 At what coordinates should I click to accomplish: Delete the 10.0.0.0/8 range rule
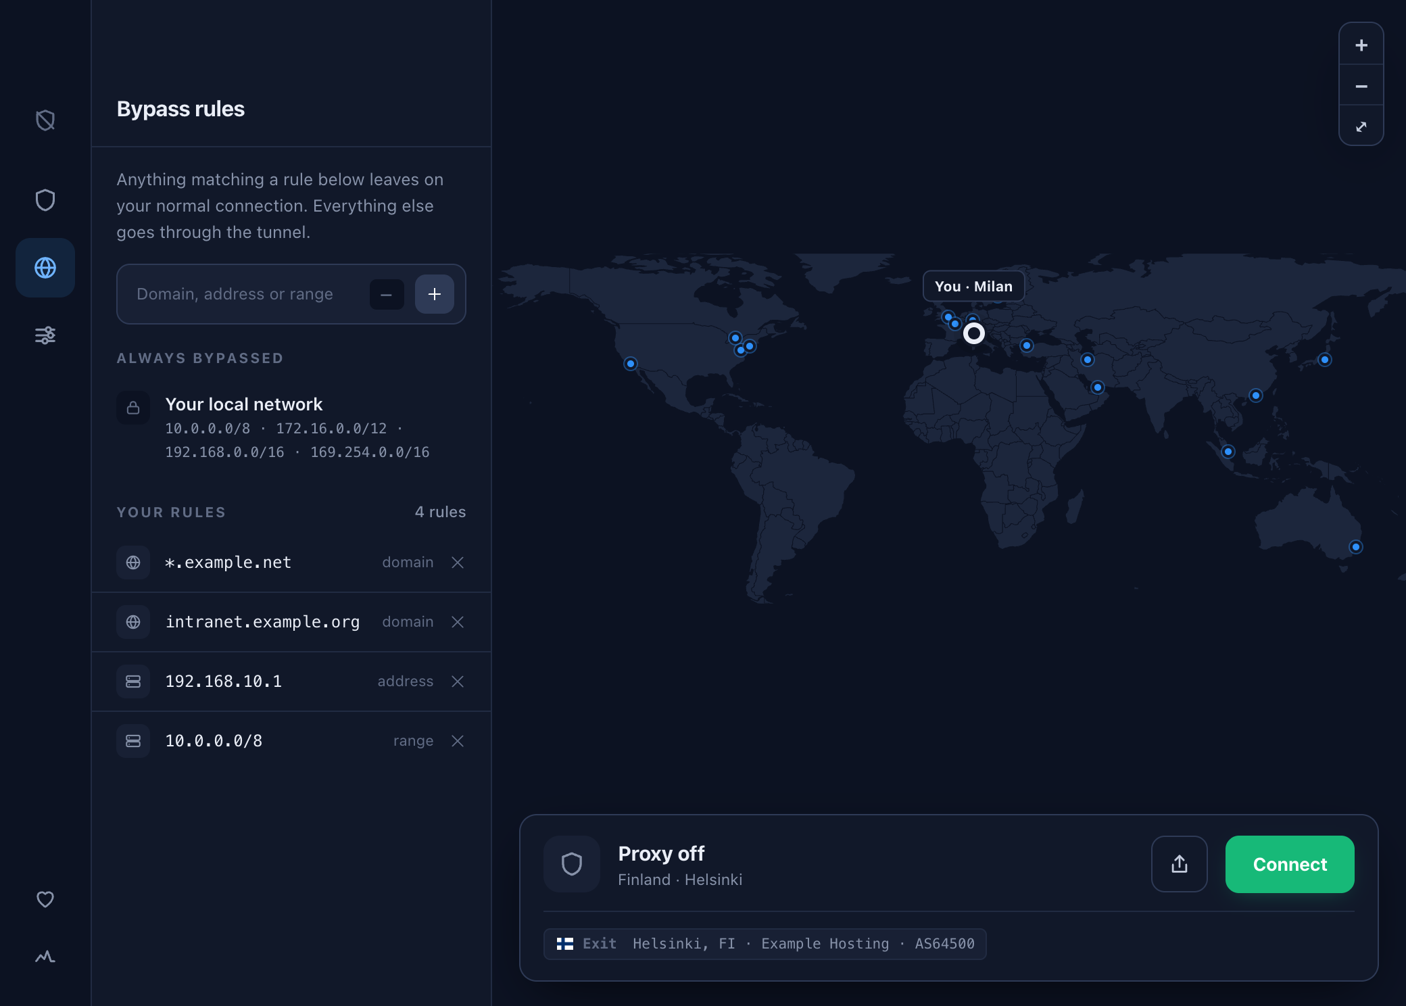pos(458,741)
